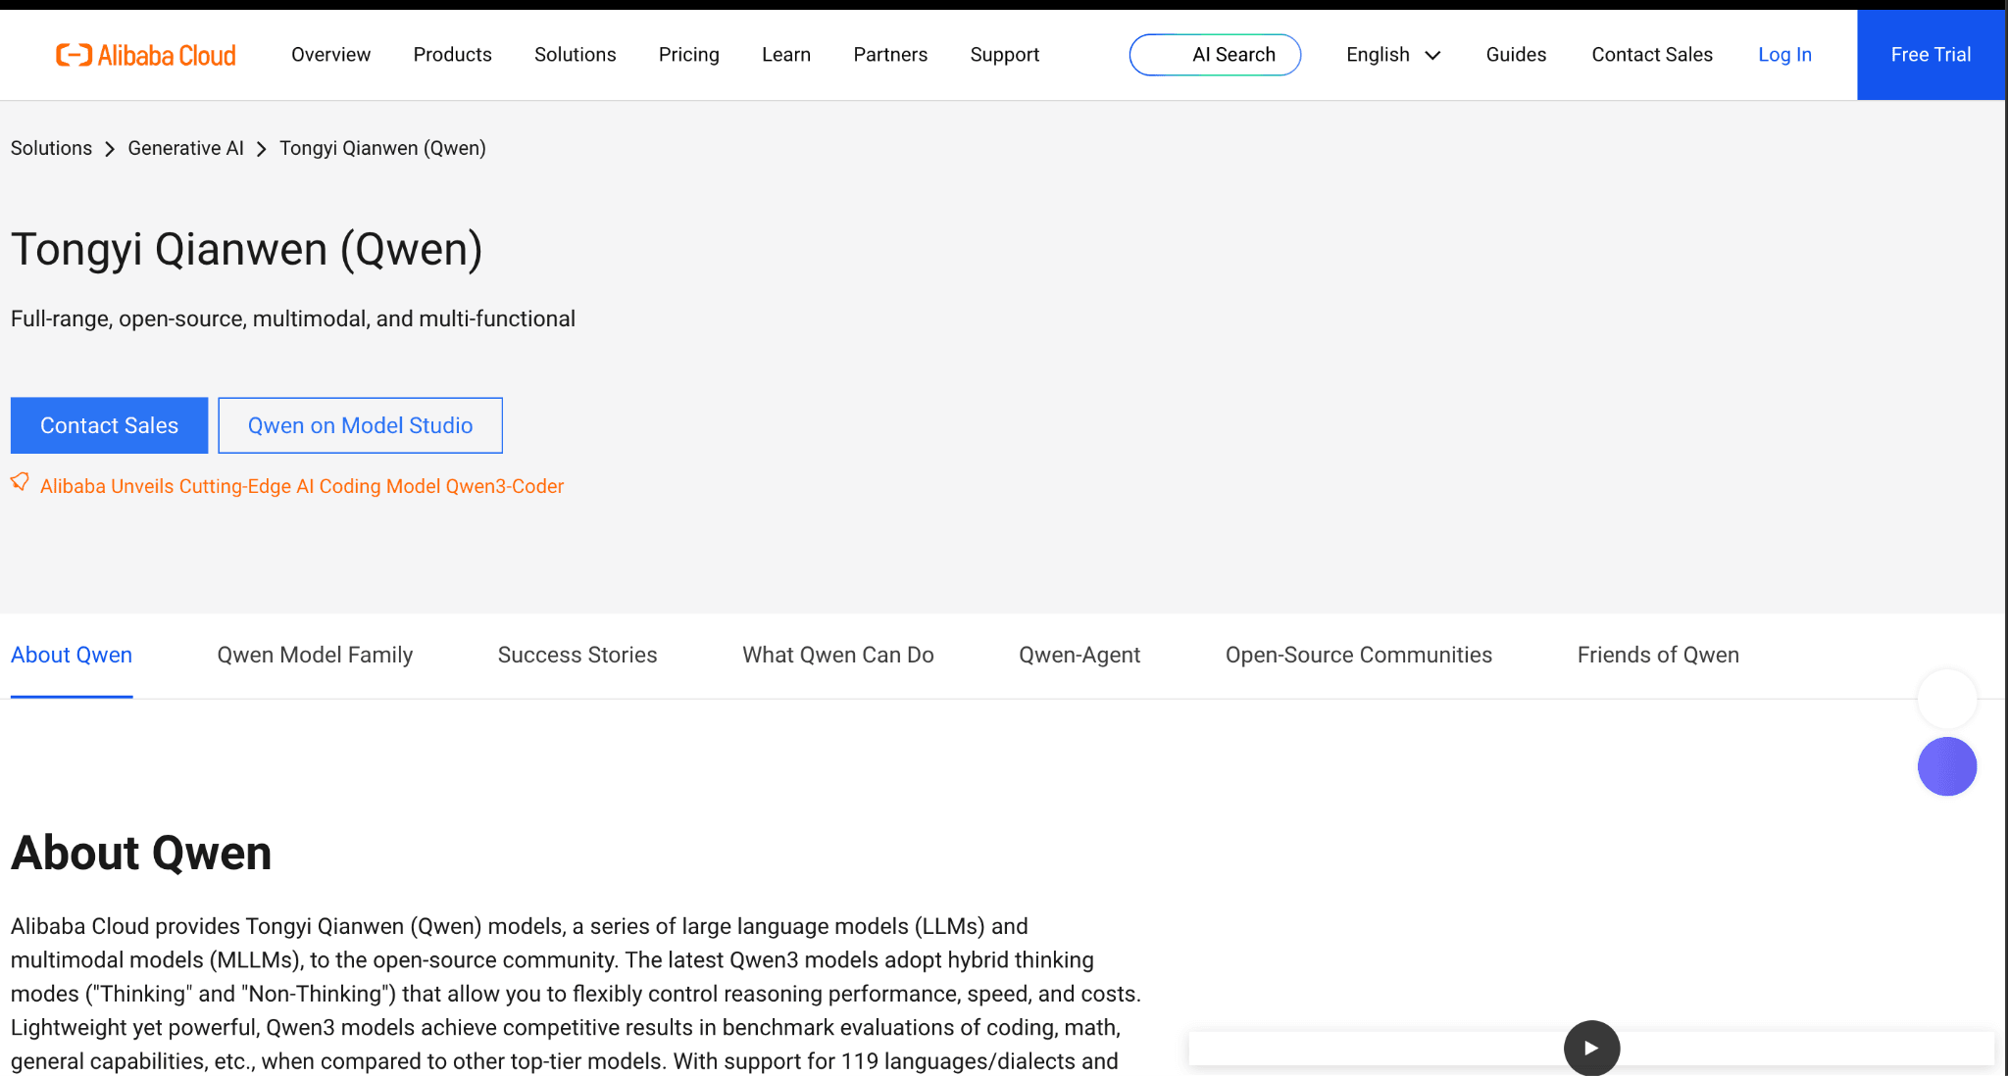Click the purple floating chat bubble

[x=1946, y=766]
